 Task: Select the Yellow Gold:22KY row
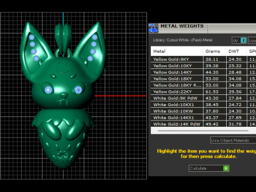point(203,92)
